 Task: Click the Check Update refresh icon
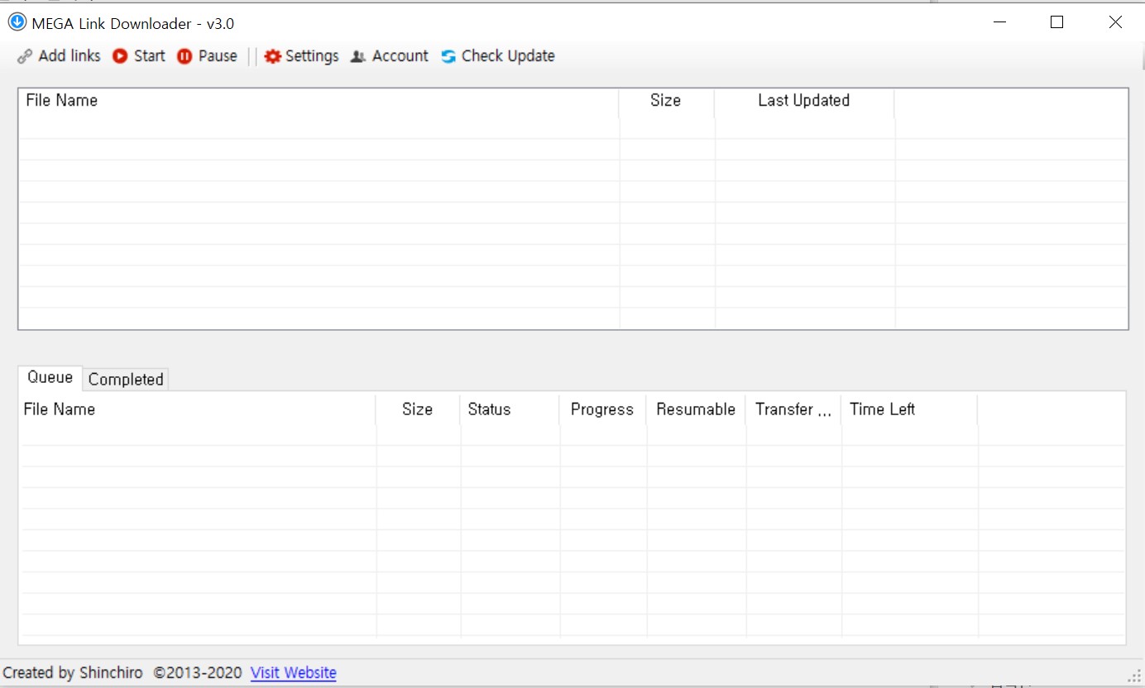[448, 56]
